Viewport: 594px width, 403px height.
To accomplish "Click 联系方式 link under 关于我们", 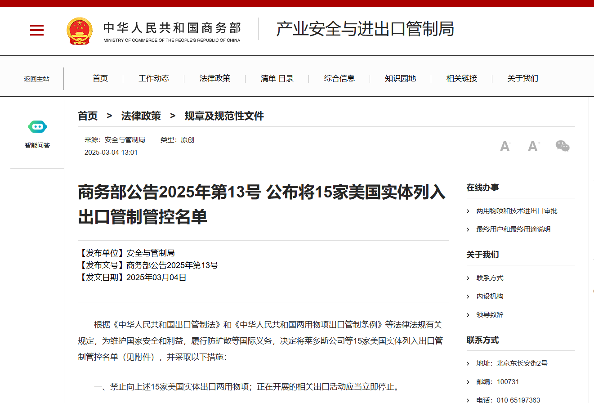I will pos(490,278).
